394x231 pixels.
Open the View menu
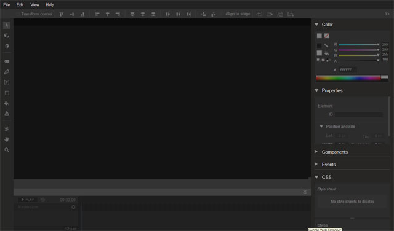click(34, 5)
